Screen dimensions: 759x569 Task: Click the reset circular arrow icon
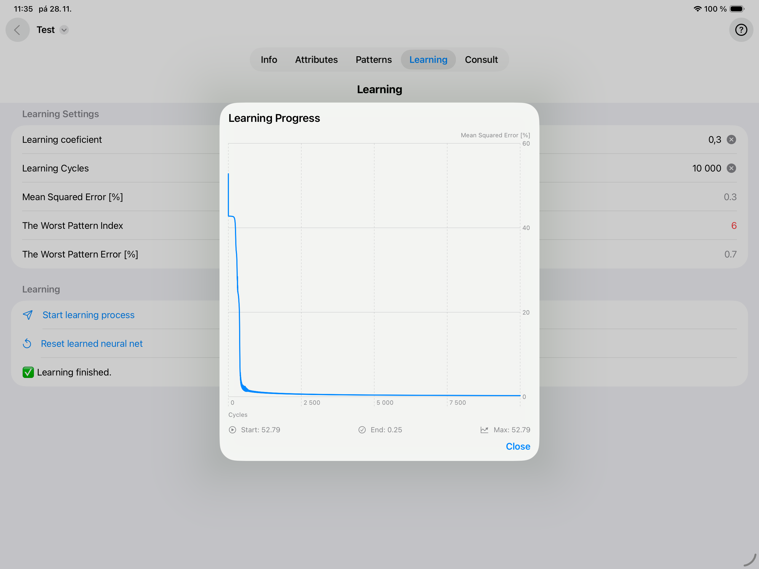[27, 344]
